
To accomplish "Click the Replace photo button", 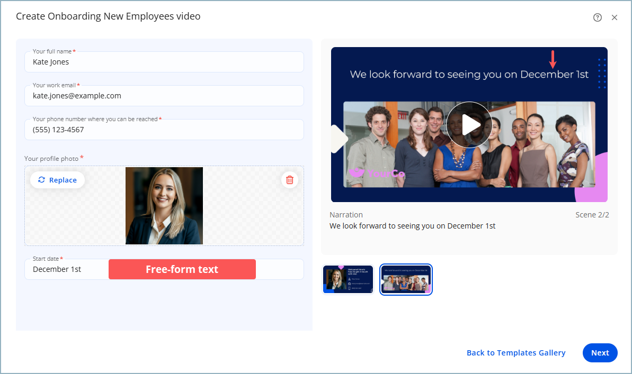I will point(57,180).
